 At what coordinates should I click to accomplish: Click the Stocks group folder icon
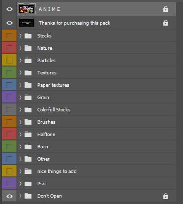point(28,35)
